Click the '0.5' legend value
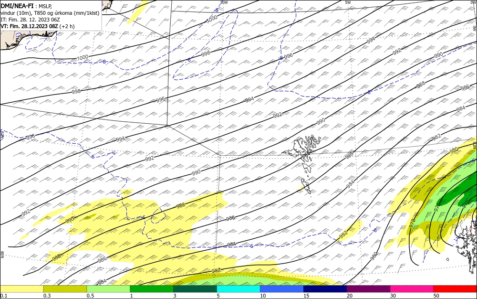The height and width of the screenshot is (299, 477). click(x=90, y=296)
